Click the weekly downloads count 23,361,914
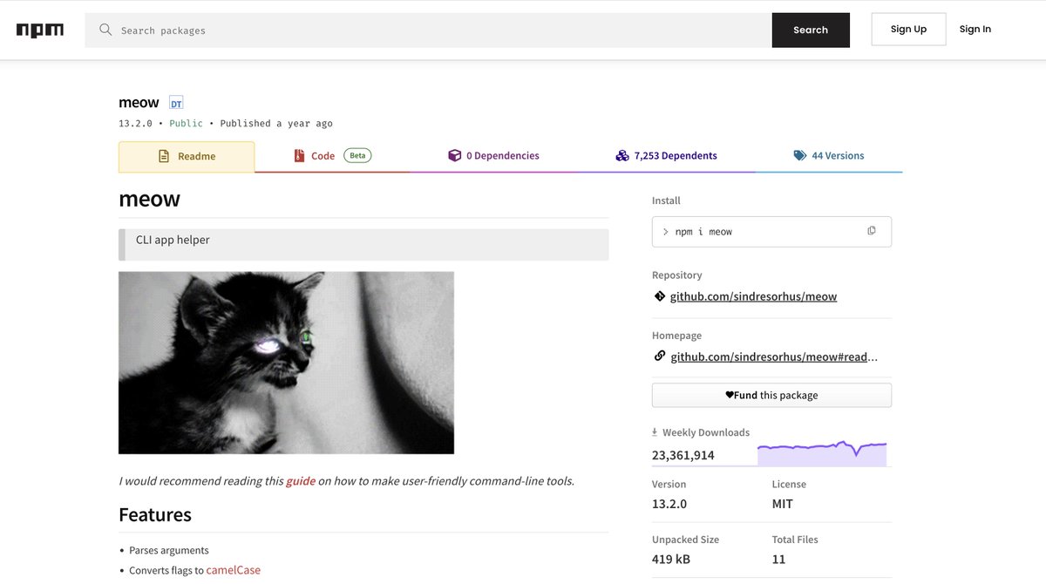Viewport: 1046px width, 584px height. (683, 455)
